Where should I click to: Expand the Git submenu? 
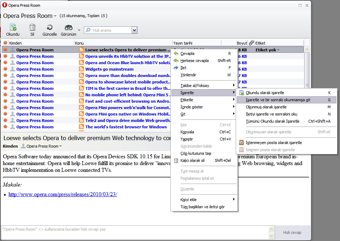coord(234,114)
